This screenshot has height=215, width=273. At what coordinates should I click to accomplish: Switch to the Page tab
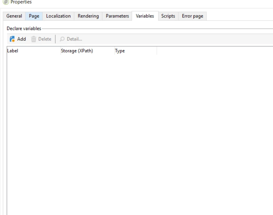coord(34,16)
